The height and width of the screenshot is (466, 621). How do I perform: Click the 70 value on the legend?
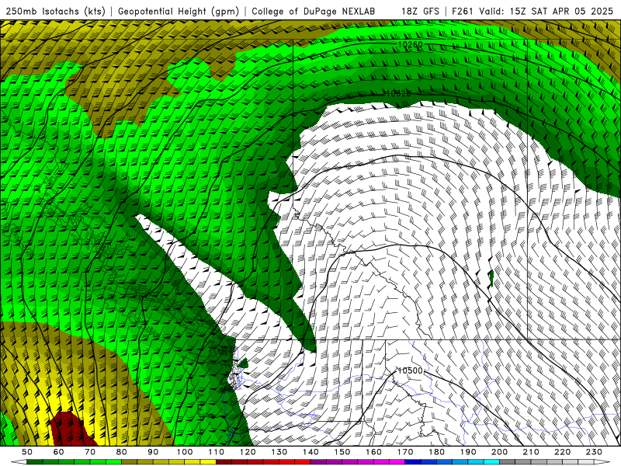coord(90,452)
